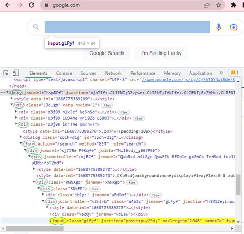Collapse the body element node
The image size is (244, 234).
pyautogui.click(x=7, y=92)
